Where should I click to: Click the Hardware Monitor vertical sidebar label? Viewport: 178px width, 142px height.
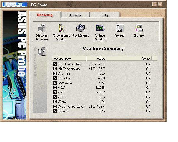[35, 63]
